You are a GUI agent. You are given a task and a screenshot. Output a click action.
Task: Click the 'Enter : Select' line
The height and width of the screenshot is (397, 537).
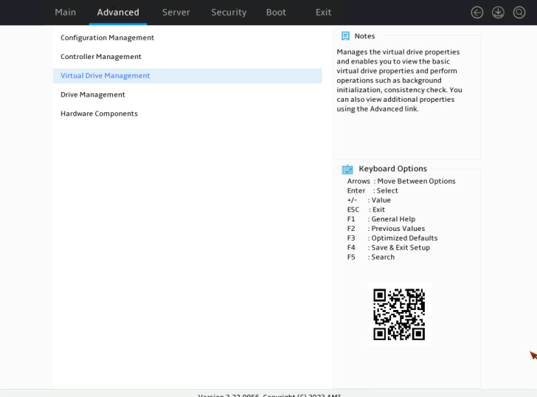[x=373, y=190]
